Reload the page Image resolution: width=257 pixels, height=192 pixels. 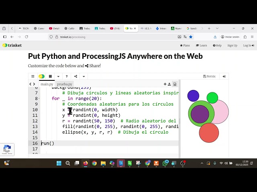(x=27, y=37)
